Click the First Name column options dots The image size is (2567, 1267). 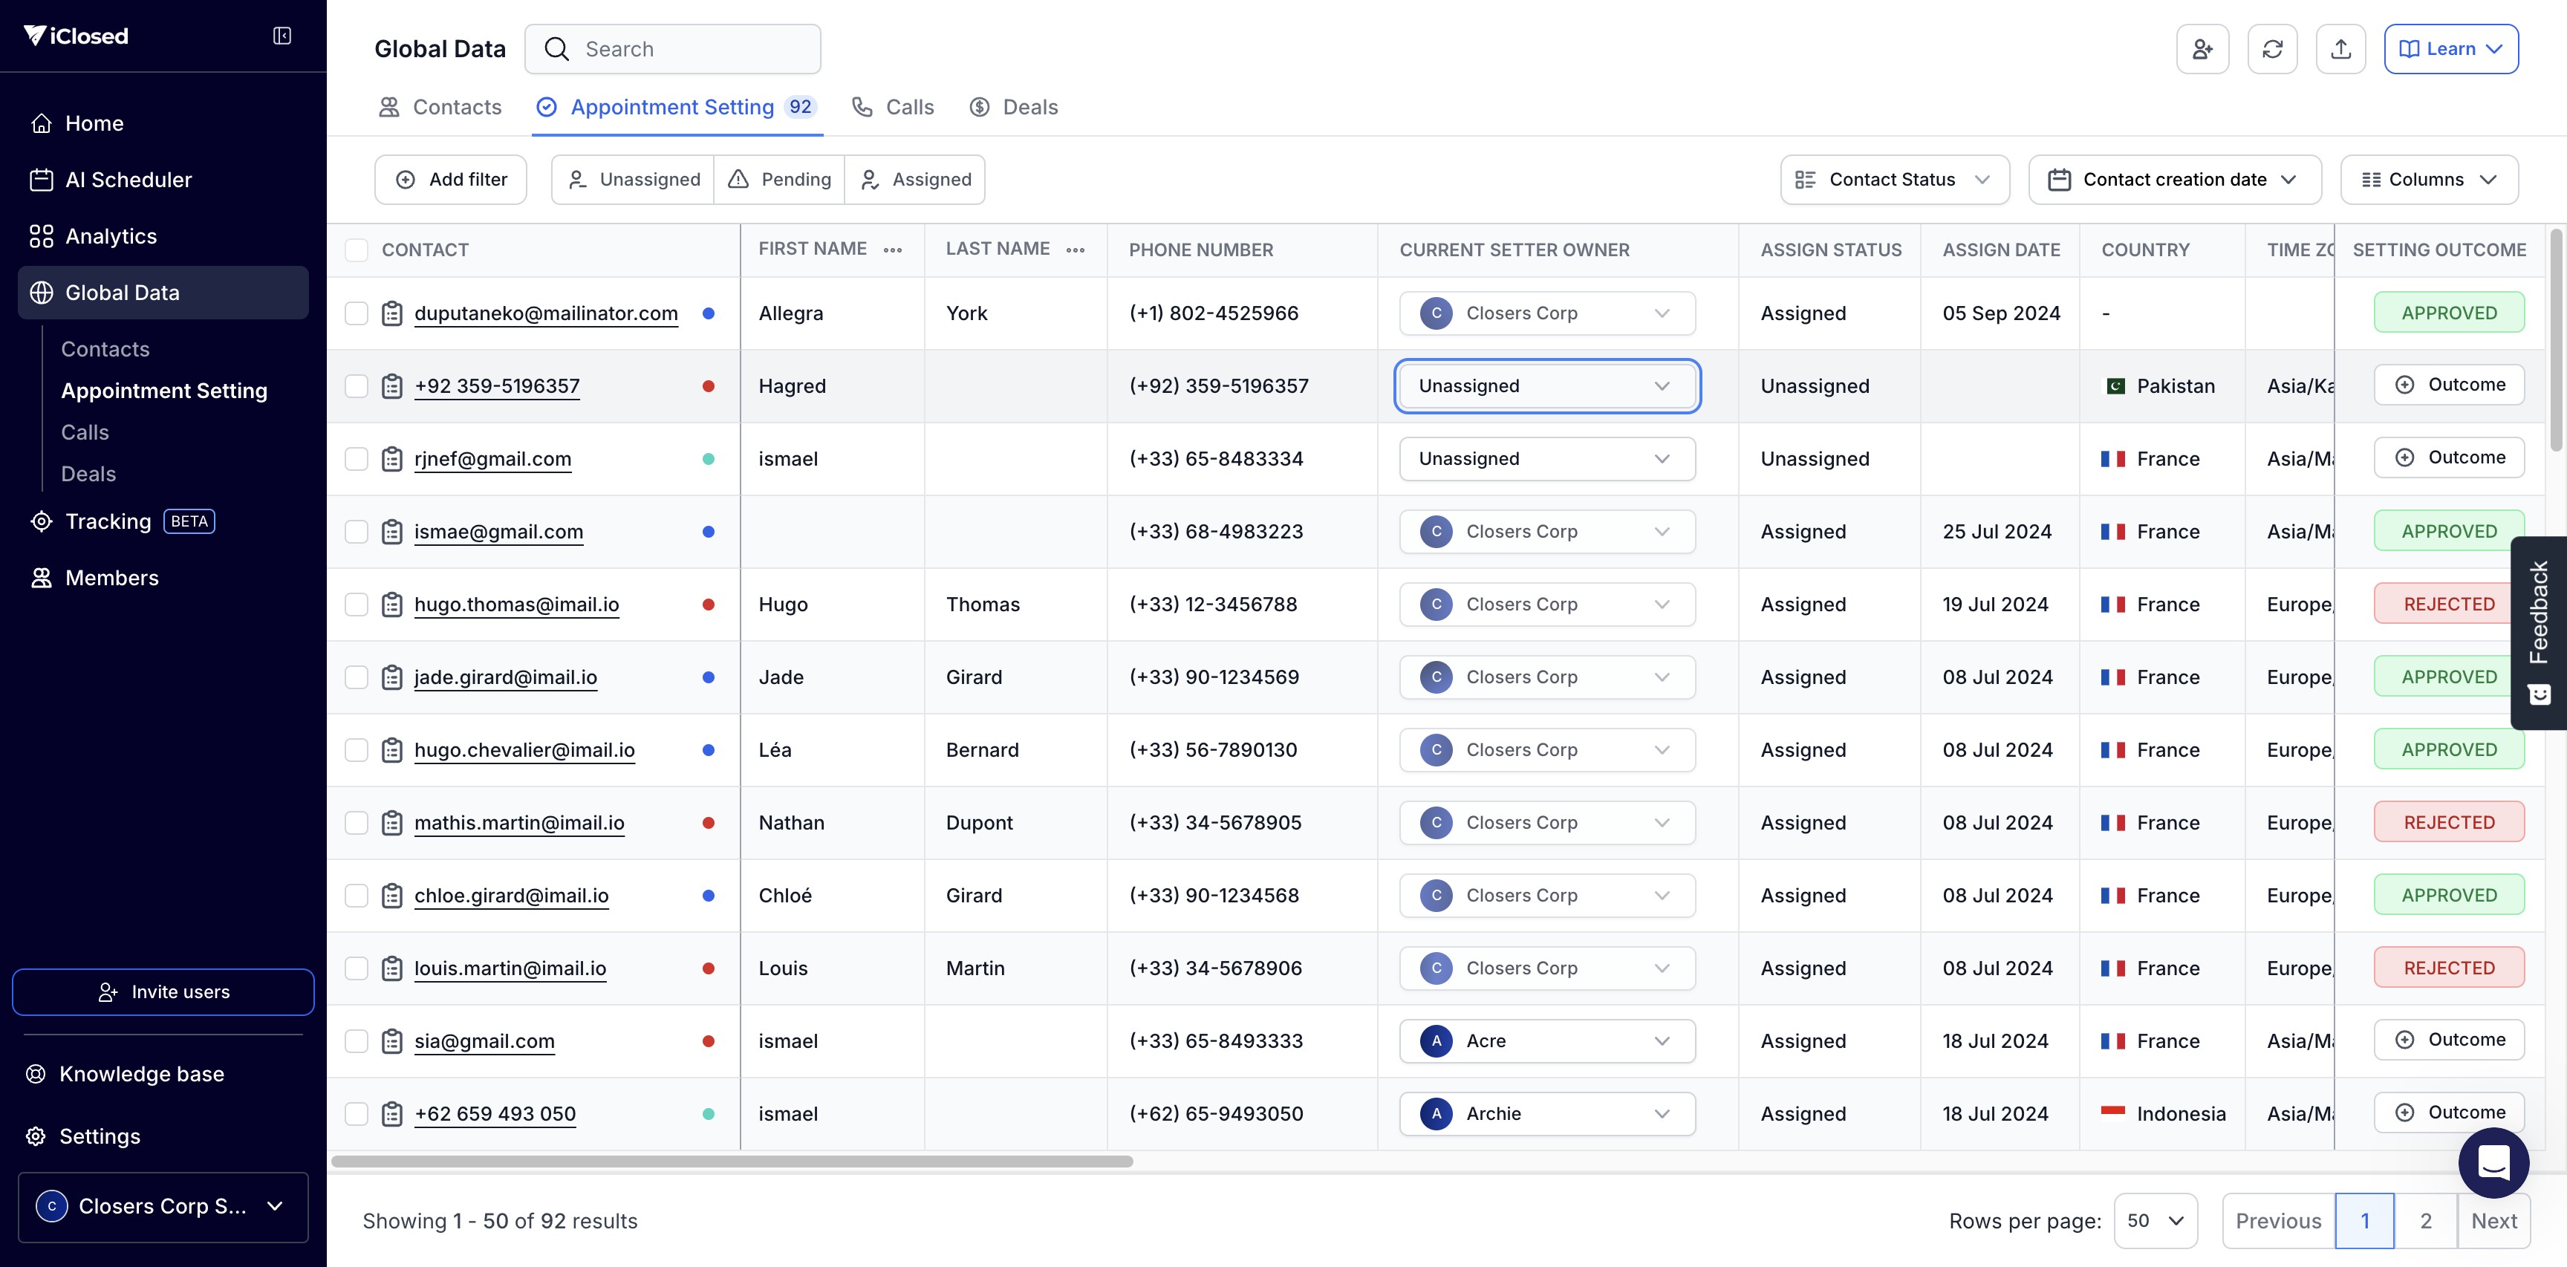pos(893,250)
